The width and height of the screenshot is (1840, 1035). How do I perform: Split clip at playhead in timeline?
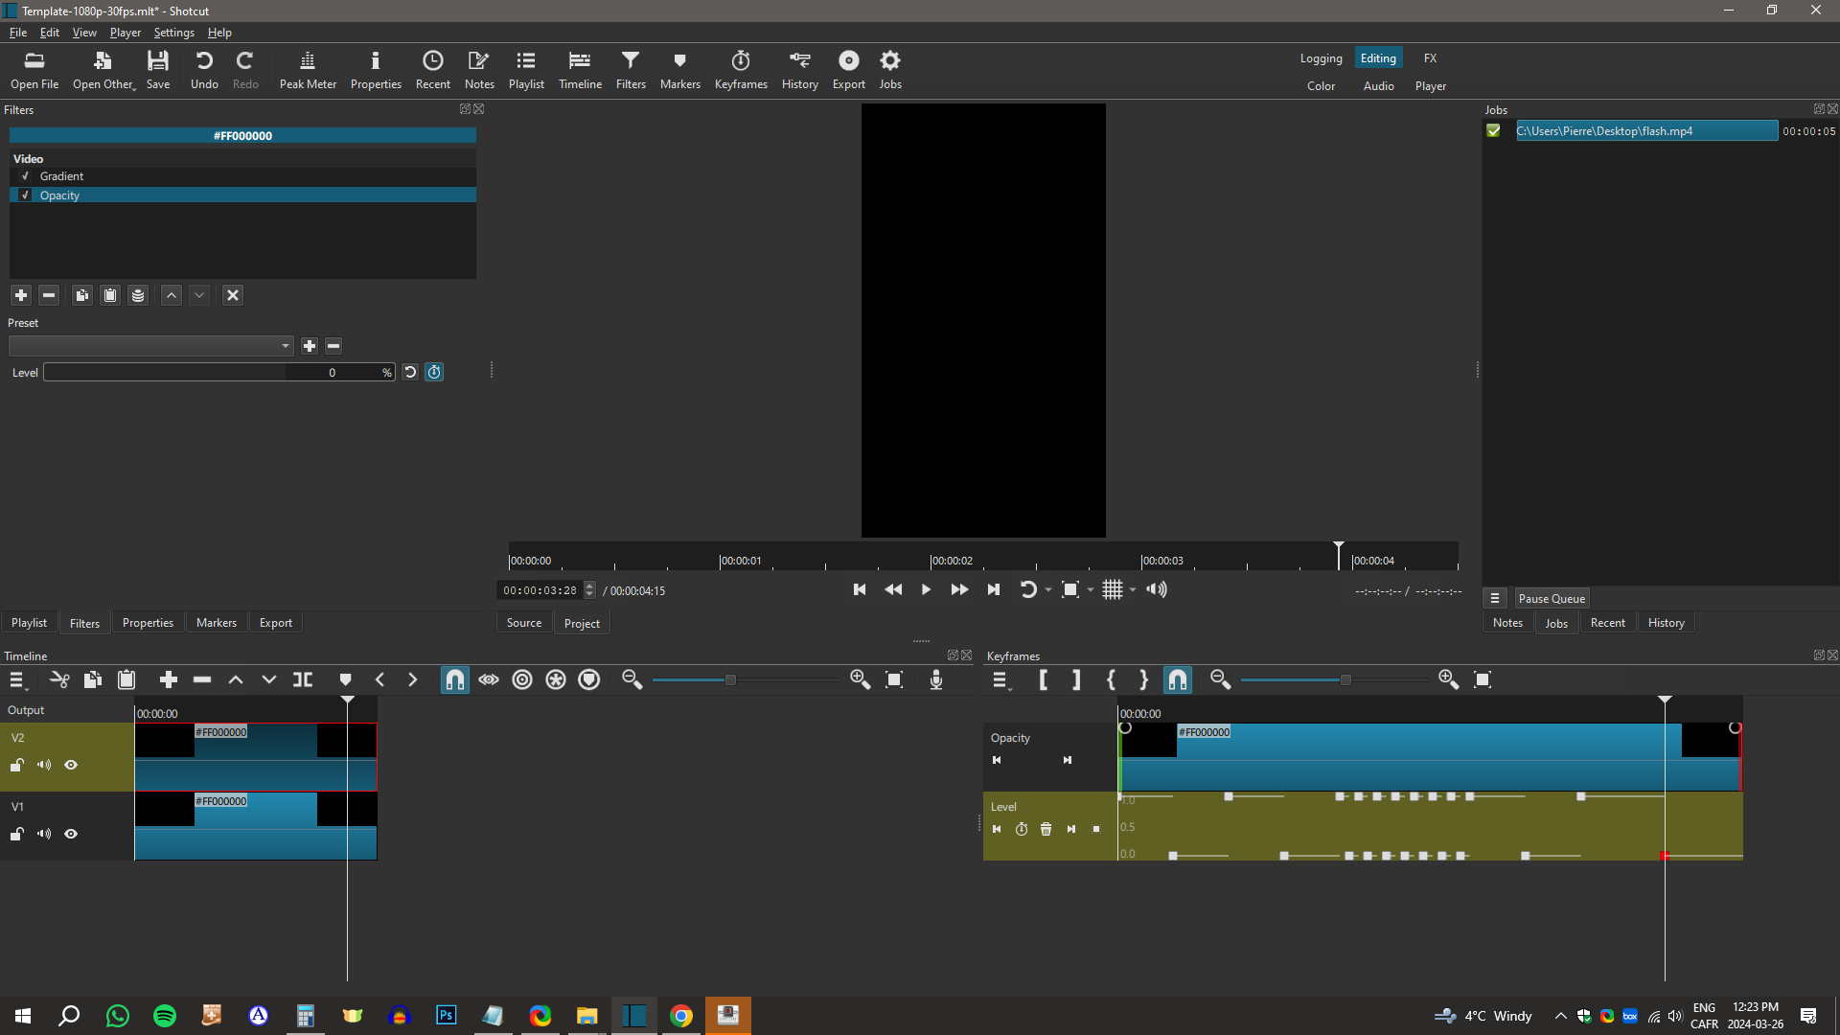click(x=303, y=679)
